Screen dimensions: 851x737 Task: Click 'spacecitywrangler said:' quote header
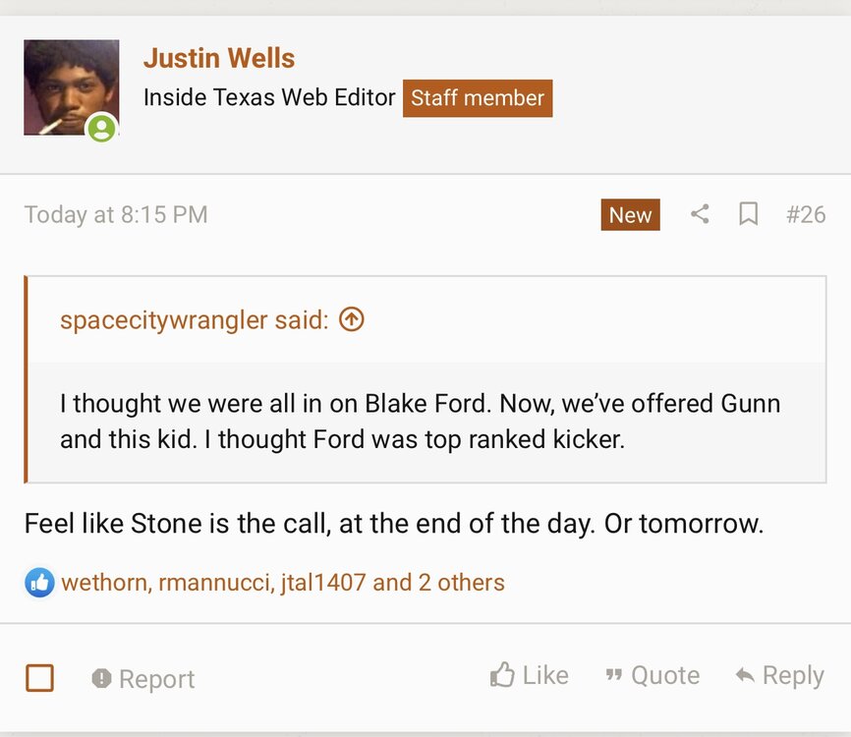point(194,319)
